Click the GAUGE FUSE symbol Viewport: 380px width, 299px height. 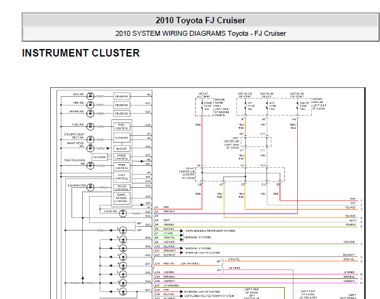pyautogui.click(x=297, y=106)
